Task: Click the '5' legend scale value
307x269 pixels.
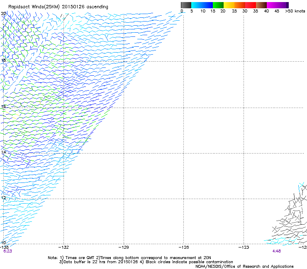Action: tap(192, 11)
